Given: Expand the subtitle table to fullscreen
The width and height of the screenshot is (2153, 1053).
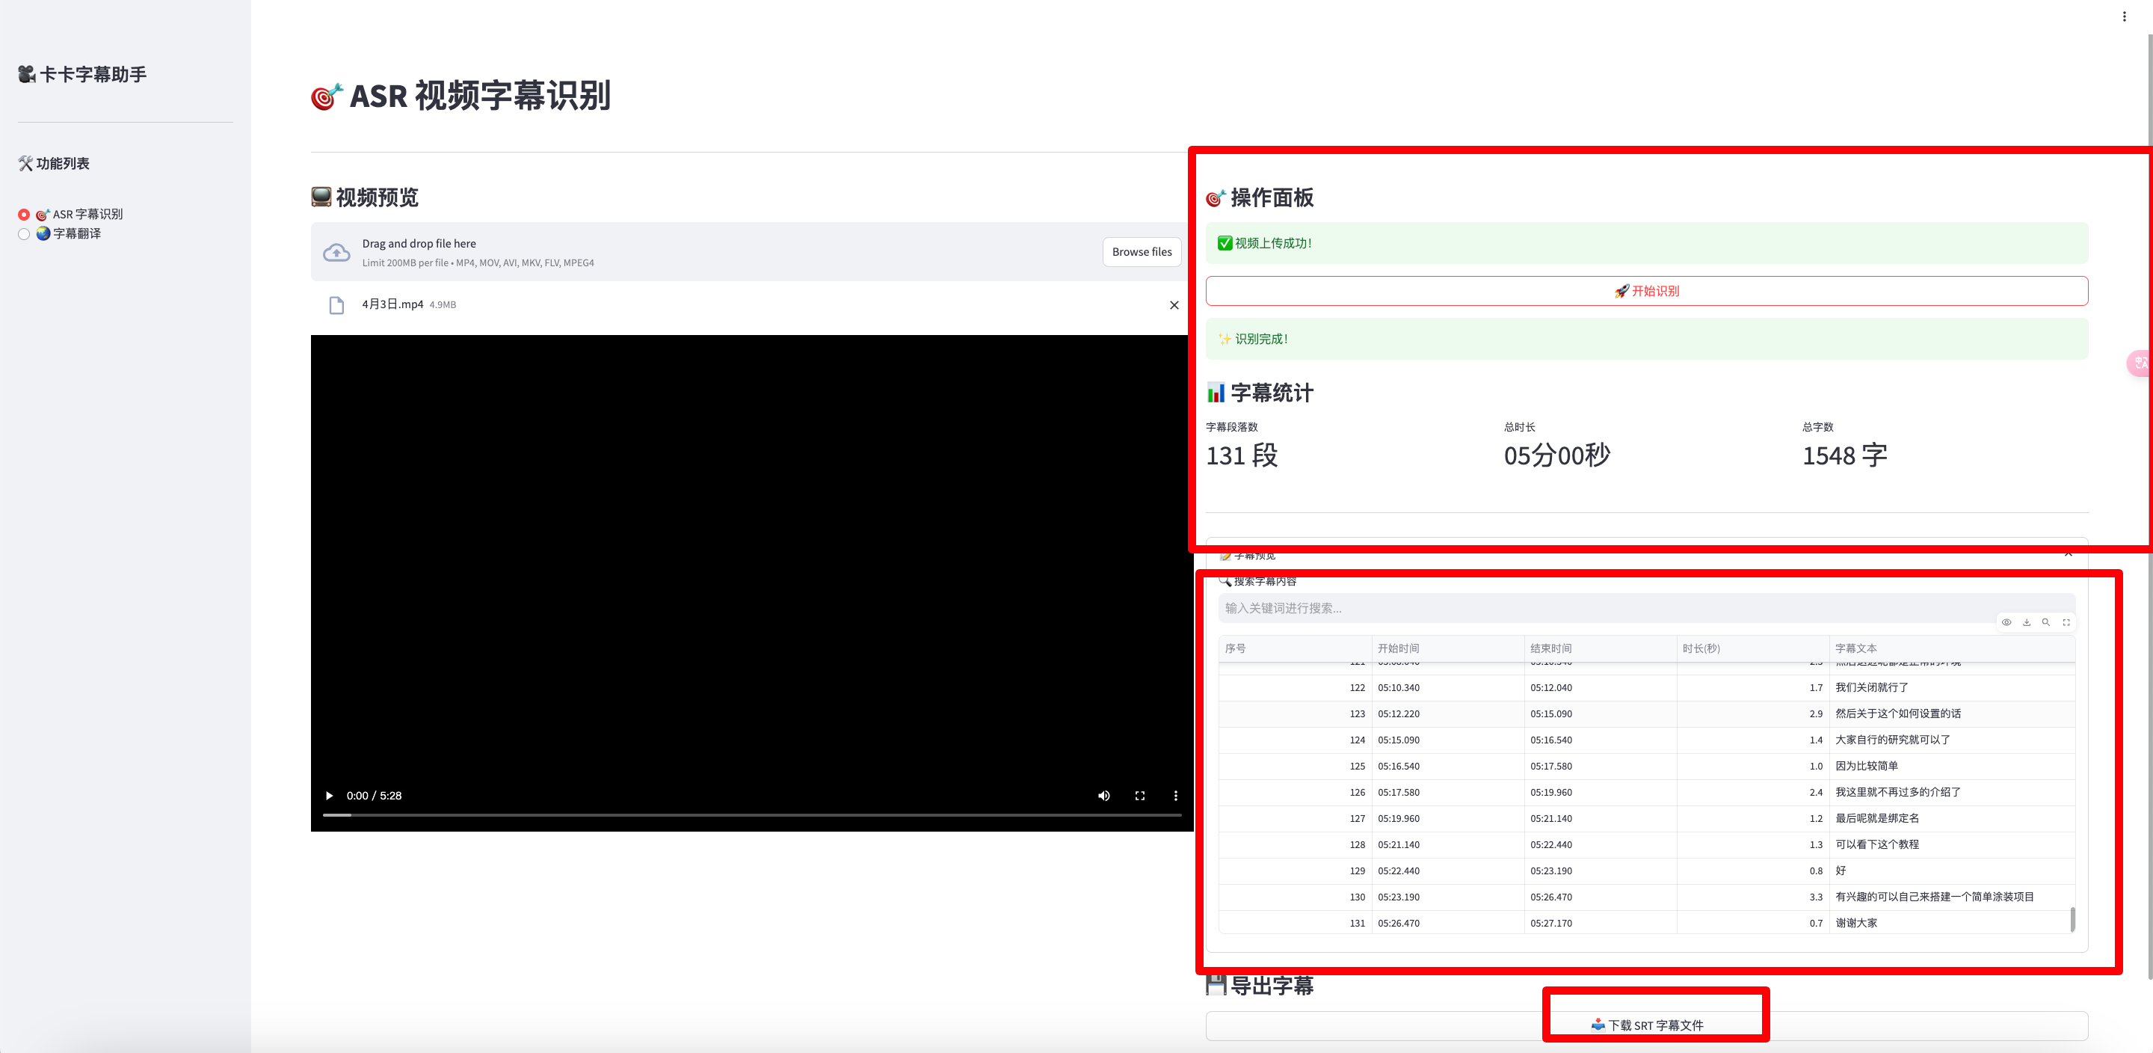Looking at the screenshot, I should click(x=2066, y=622).
